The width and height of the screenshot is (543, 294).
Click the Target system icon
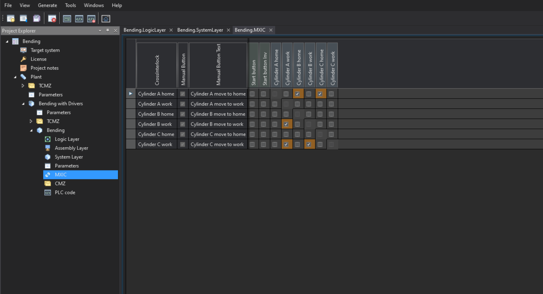pyautogui.click(x=23, y=50)
